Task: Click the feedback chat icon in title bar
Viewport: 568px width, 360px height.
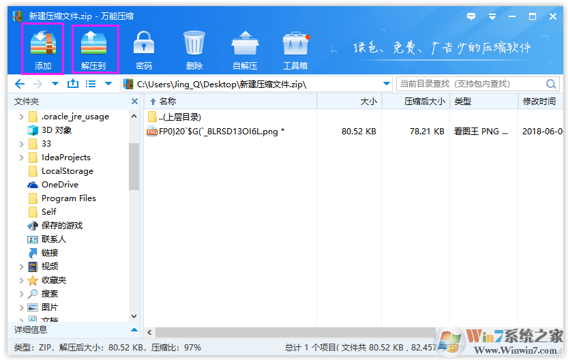Action: (471, 16)
